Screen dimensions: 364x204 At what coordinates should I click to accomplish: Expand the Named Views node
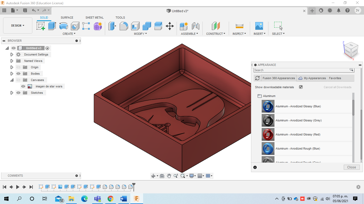click(12, 61)
